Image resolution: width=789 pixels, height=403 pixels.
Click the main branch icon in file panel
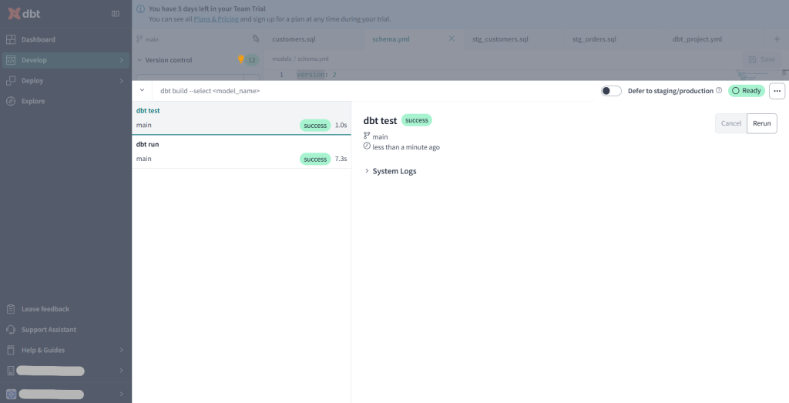tap(139, 39)
